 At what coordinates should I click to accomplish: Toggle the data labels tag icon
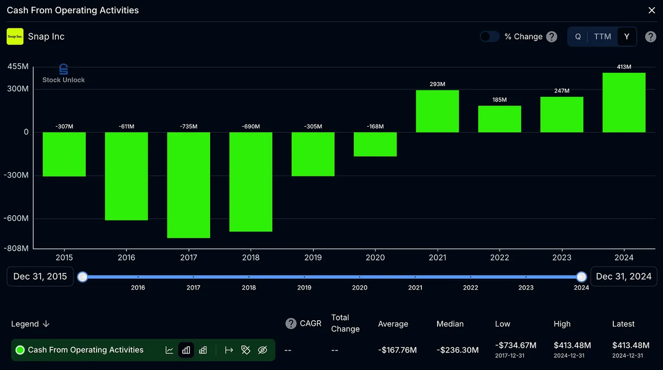[x=246, y=350]
